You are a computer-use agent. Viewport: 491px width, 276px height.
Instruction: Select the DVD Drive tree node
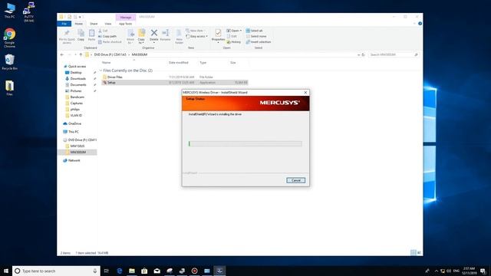(x=82, y=140)
